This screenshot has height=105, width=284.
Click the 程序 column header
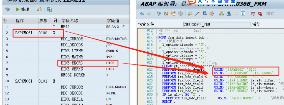click(x=26, y=21)
